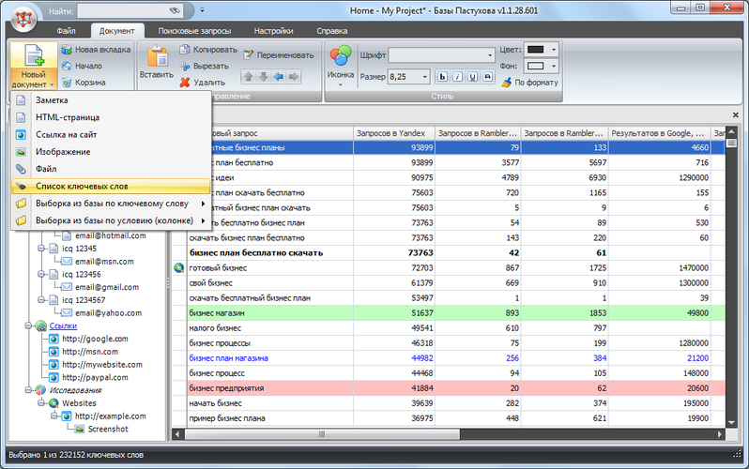
Task: Click the vertical scrollbar down arrow
Action: coord(731,423)
